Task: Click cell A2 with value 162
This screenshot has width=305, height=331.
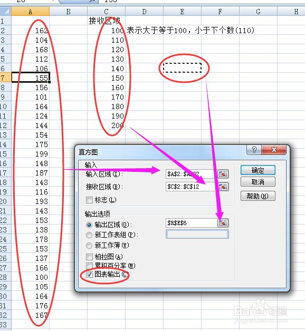Action: click(x=30, y=31)
